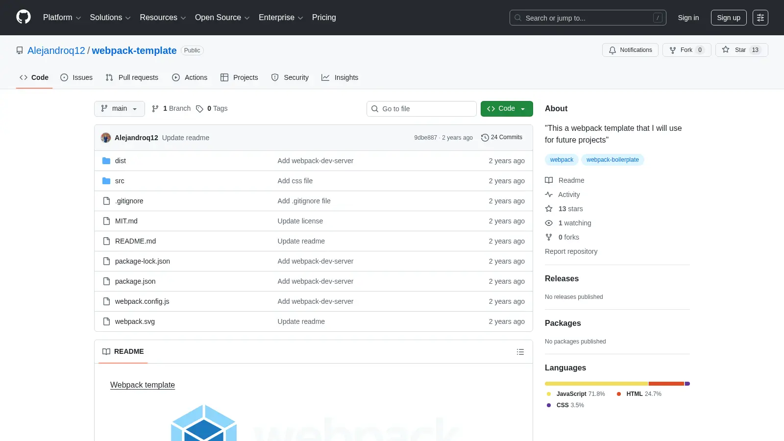Click the file icon beside webpack.svg

(106, 321)
